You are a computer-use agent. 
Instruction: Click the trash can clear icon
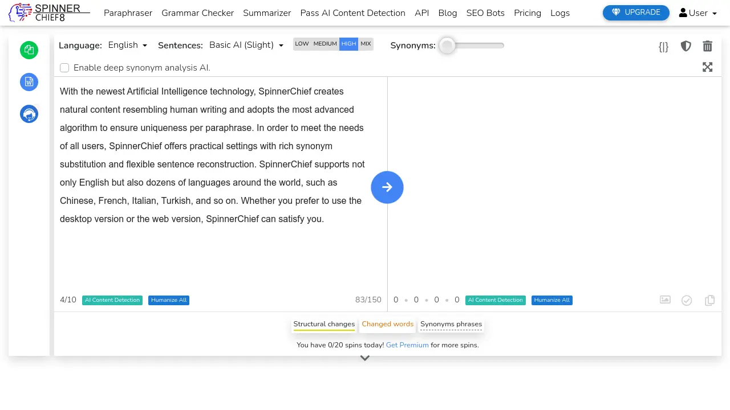[708, 46]
